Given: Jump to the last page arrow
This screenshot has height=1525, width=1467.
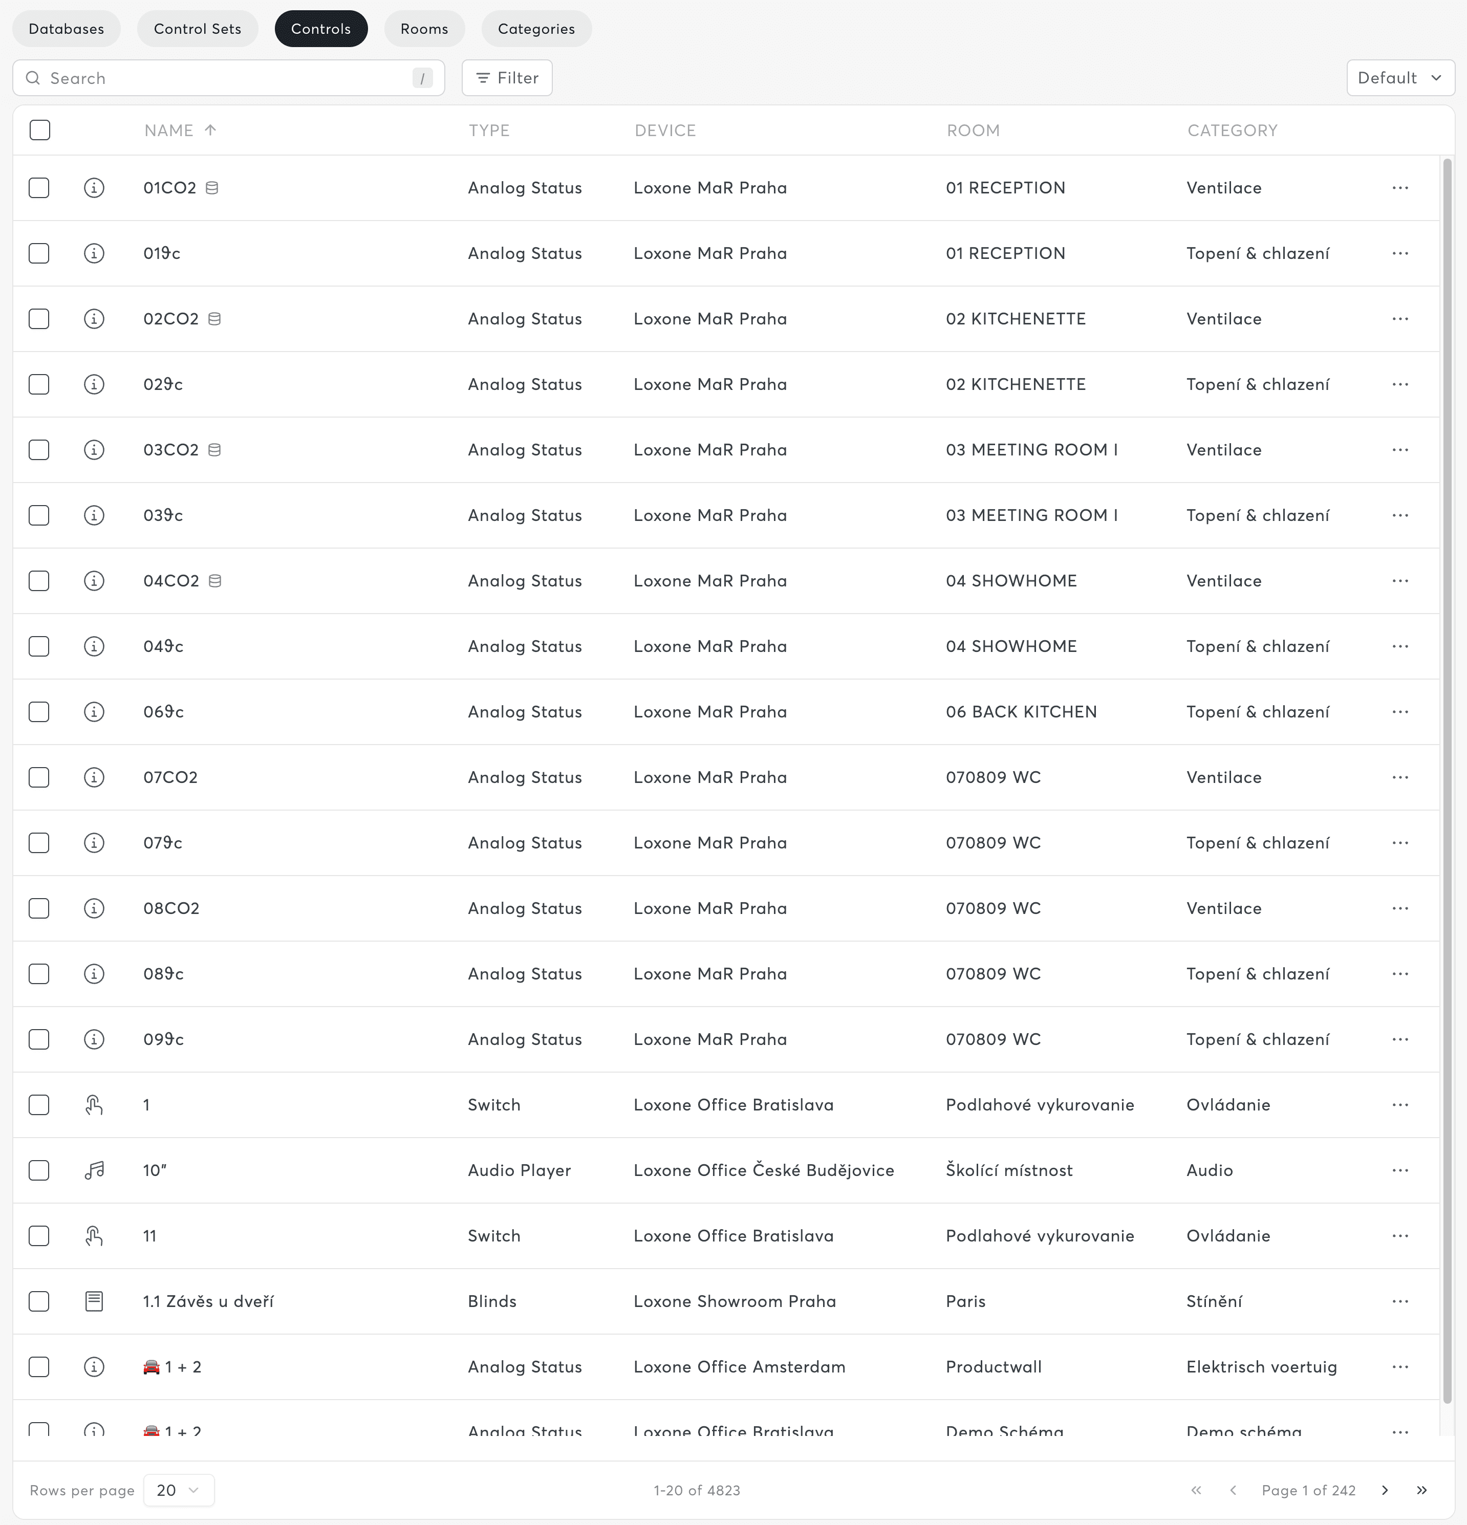Looking at the screenshot, I should click(x=1422, y=1490).
